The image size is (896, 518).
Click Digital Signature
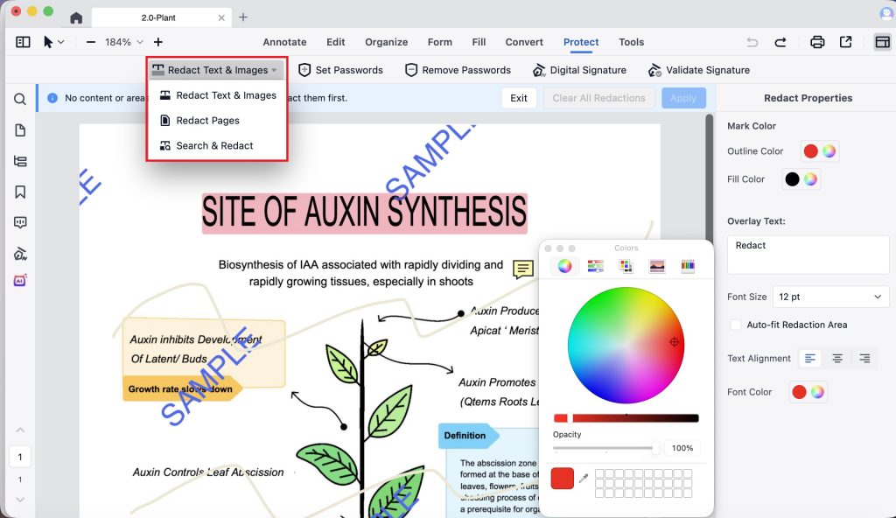(x=579, y=70)
